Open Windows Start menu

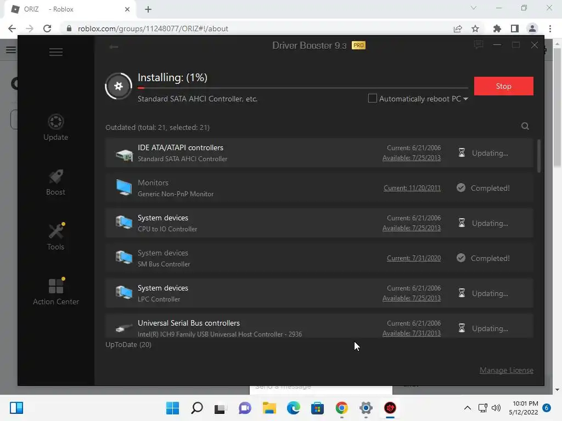(x=172, y=408)
